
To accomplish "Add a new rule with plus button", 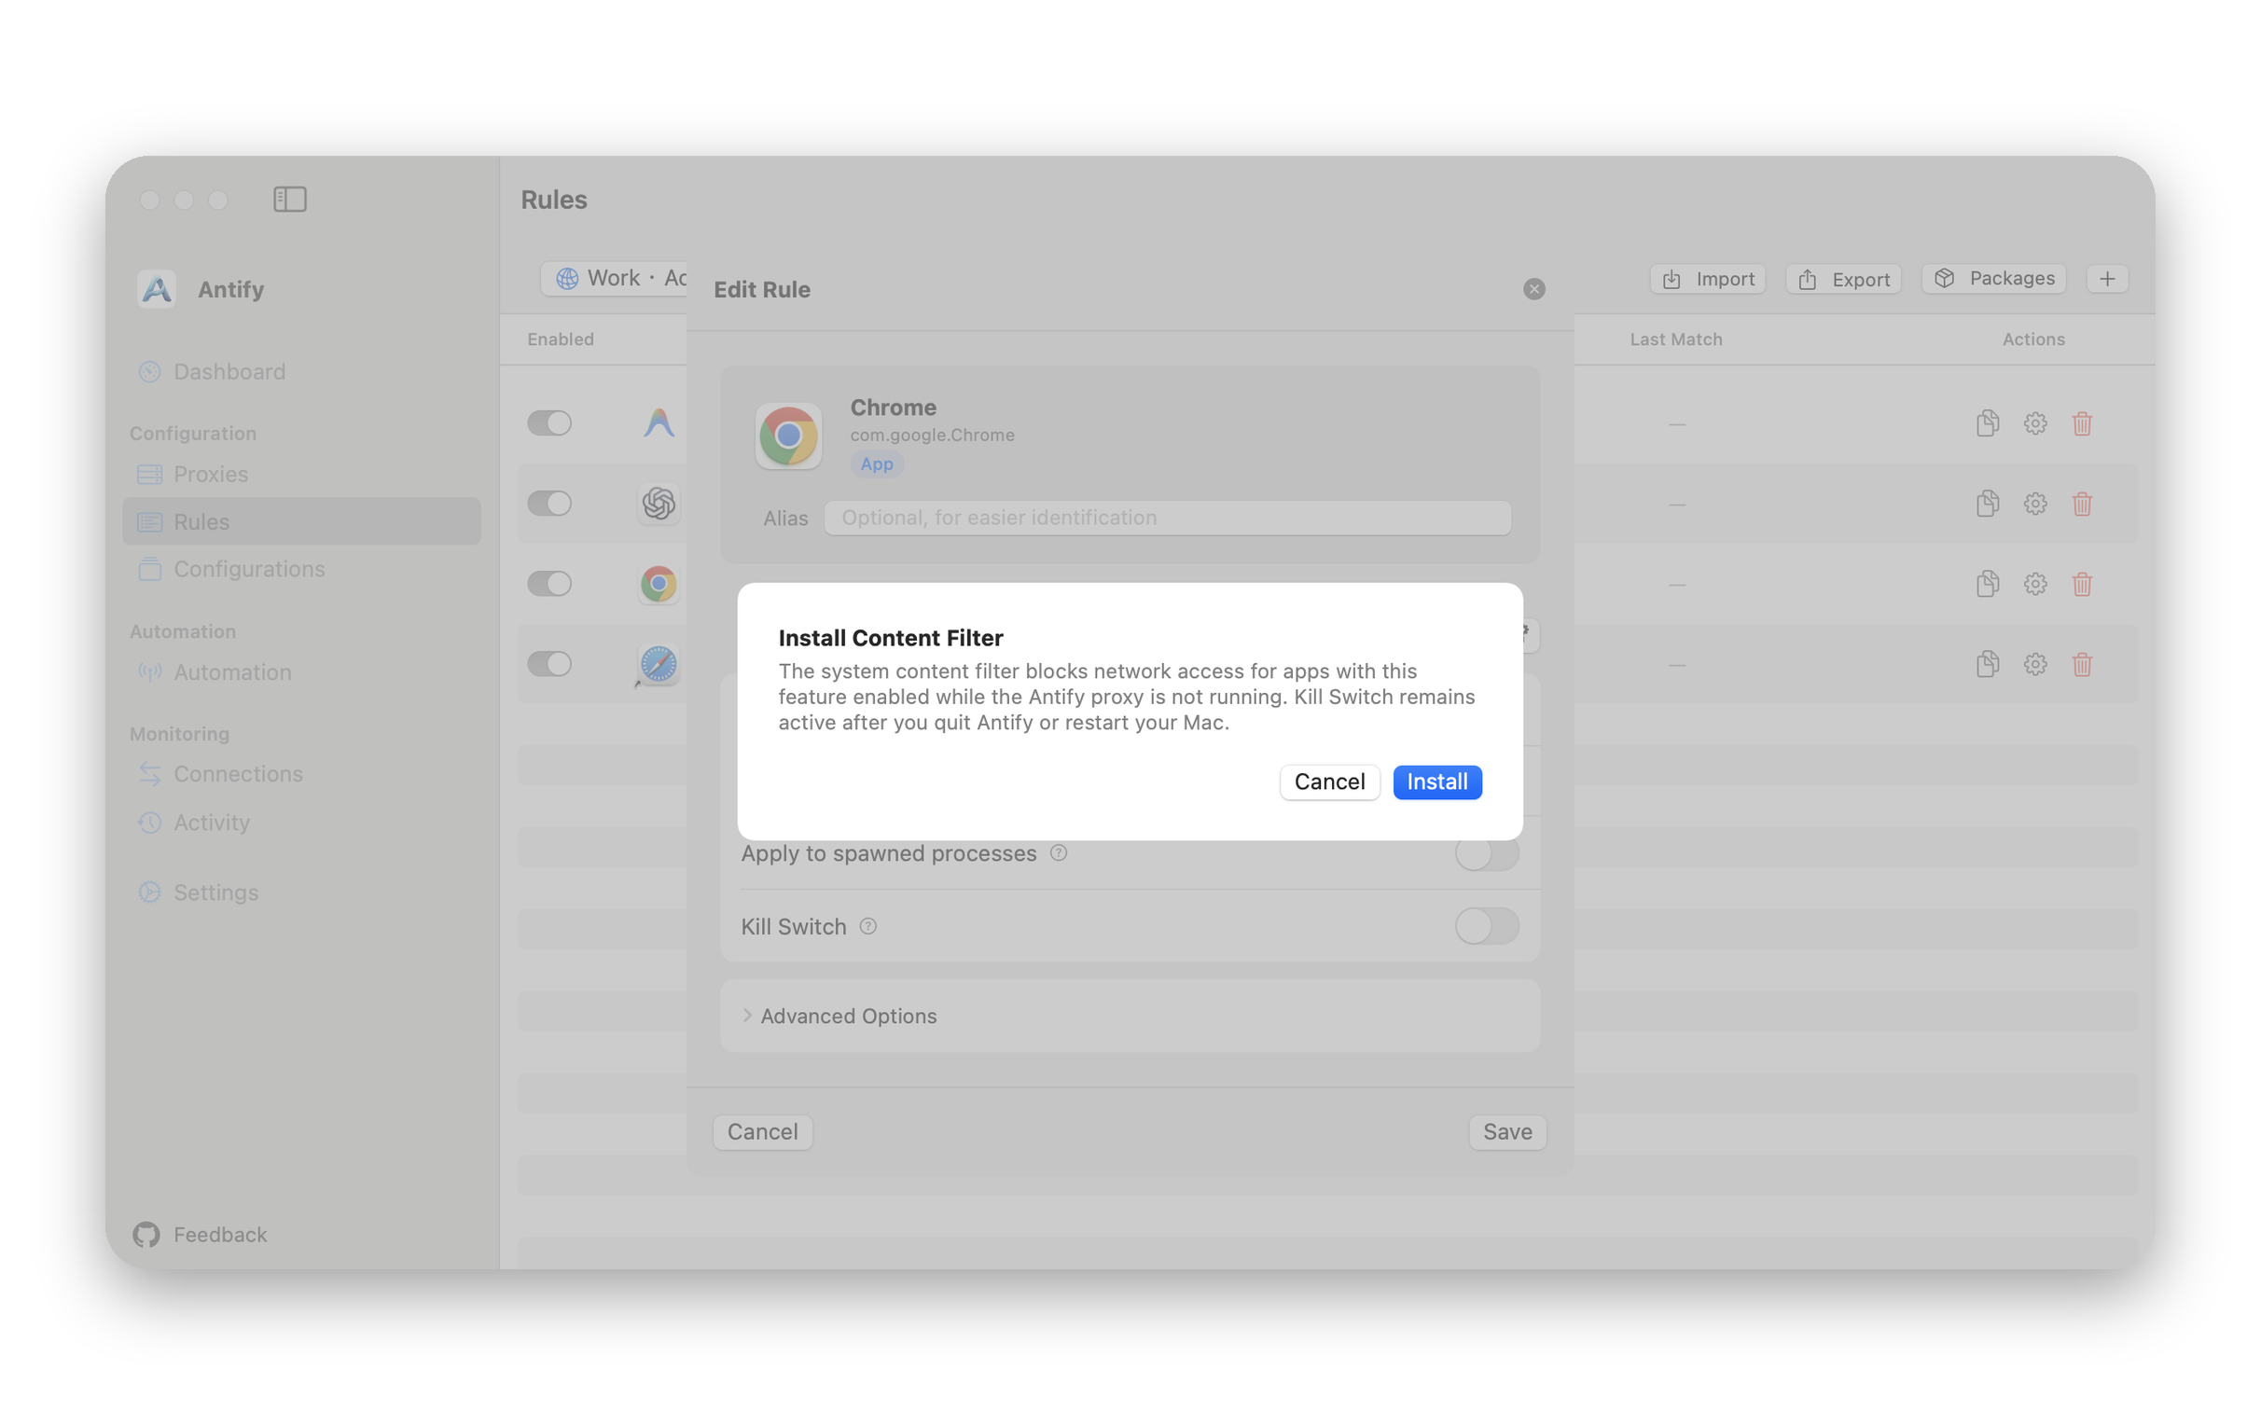I will pyautogui.click(x=2107, y=279).
